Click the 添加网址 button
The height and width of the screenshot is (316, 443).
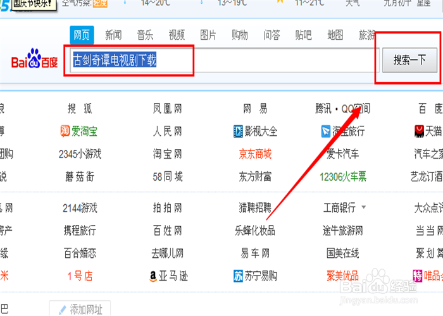pyautogui.click(x=80, y=308)
